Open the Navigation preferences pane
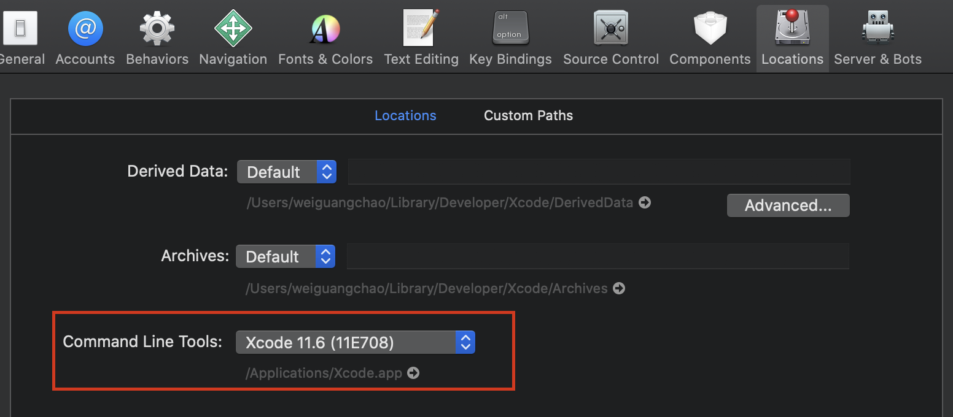Viewport: 953px width, 417px height. (x=233, y=37)
